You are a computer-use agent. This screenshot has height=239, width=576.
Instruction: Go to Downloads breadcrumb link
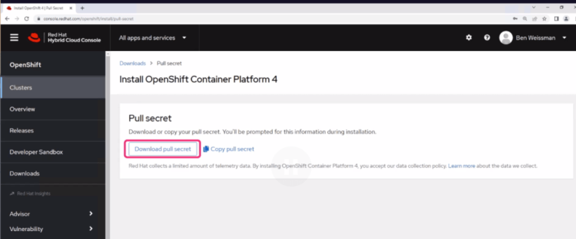132,64
